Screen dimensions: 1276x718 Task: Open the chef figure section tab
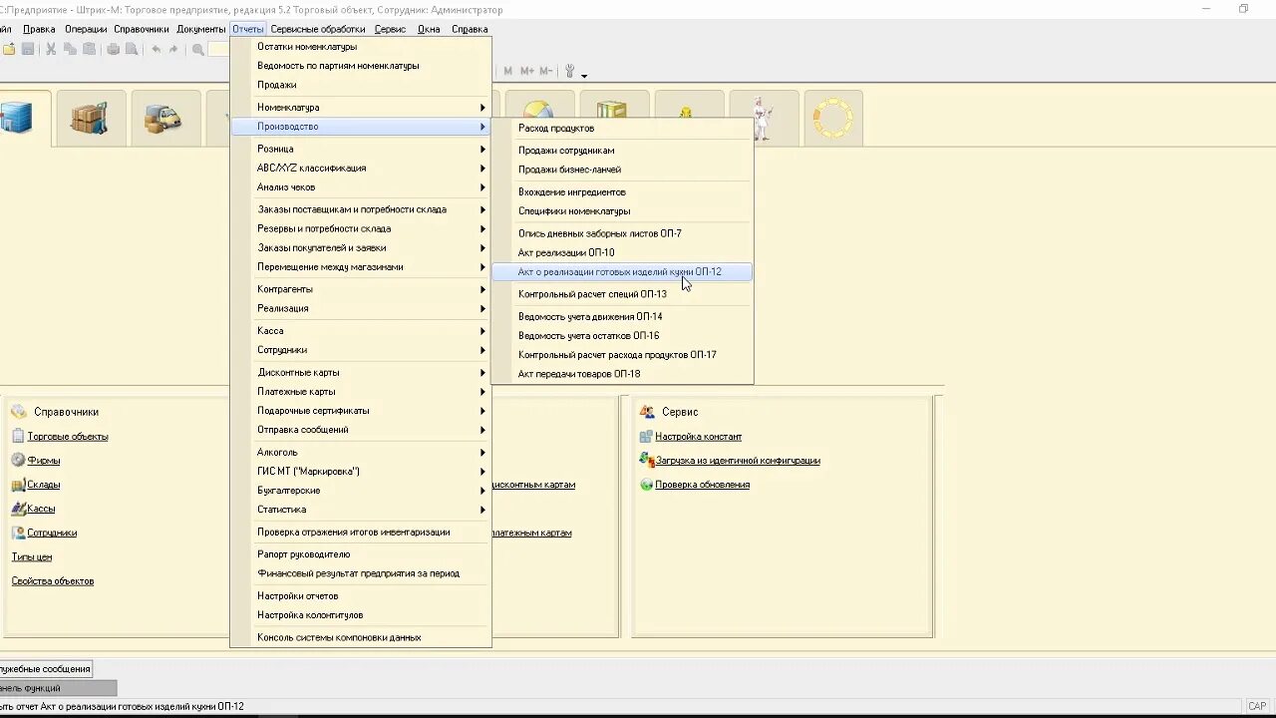(764, 119)
